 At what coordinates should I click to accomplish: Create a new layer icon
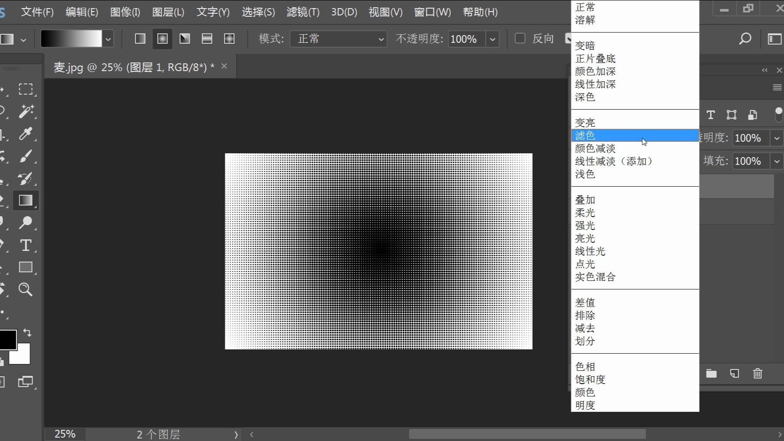click(x=734, y=373)
